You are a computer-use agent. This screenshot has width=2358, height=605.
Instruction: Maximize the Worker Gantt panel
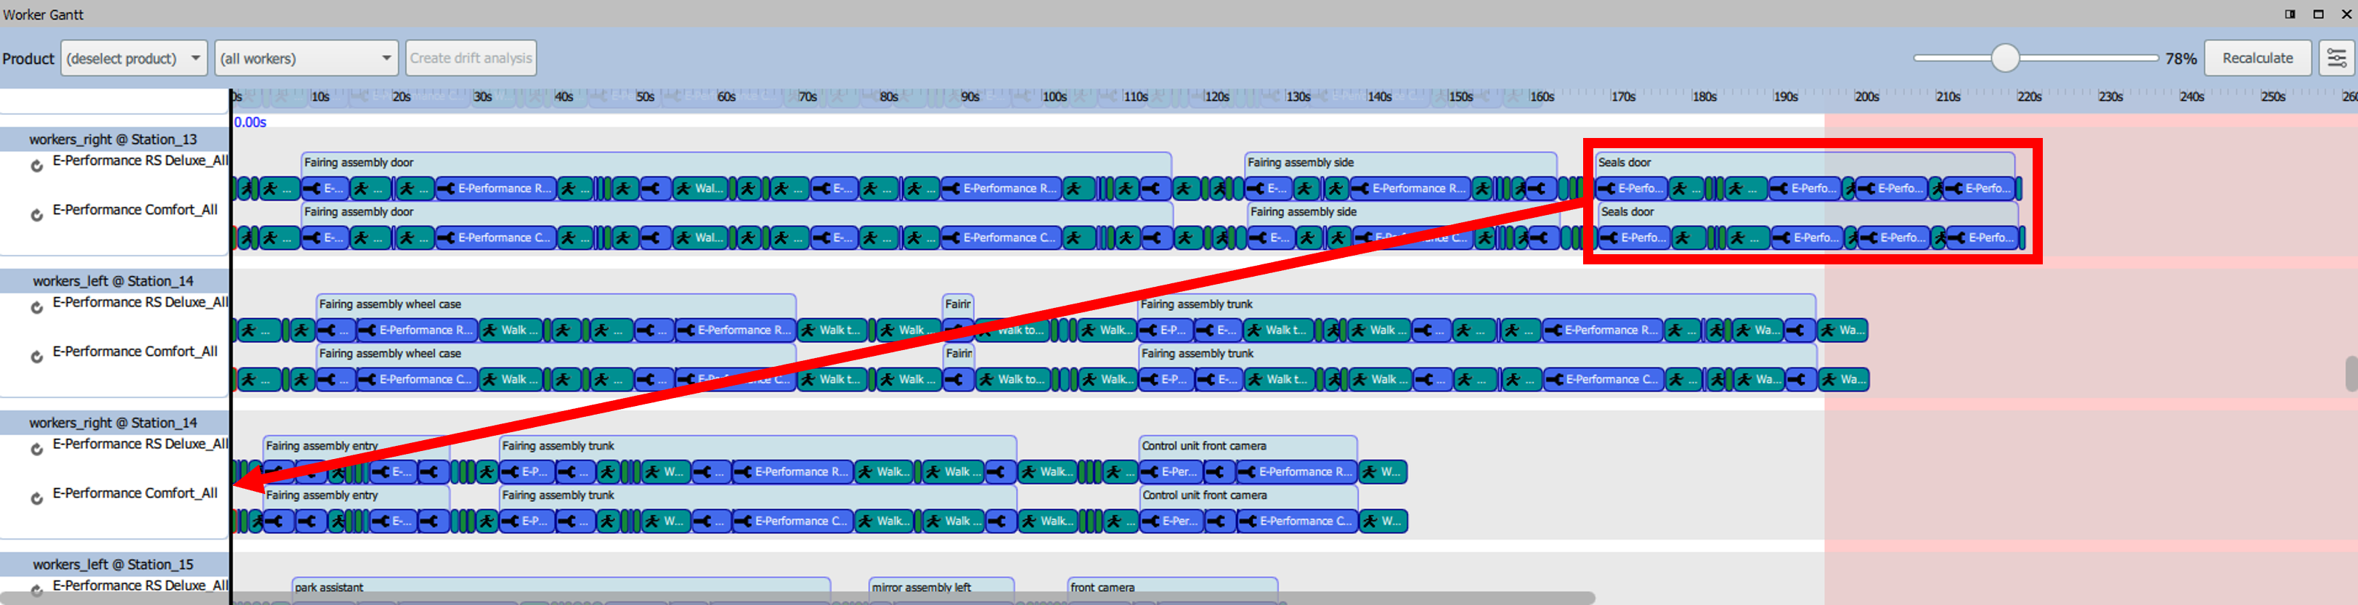click(2319, 14)
